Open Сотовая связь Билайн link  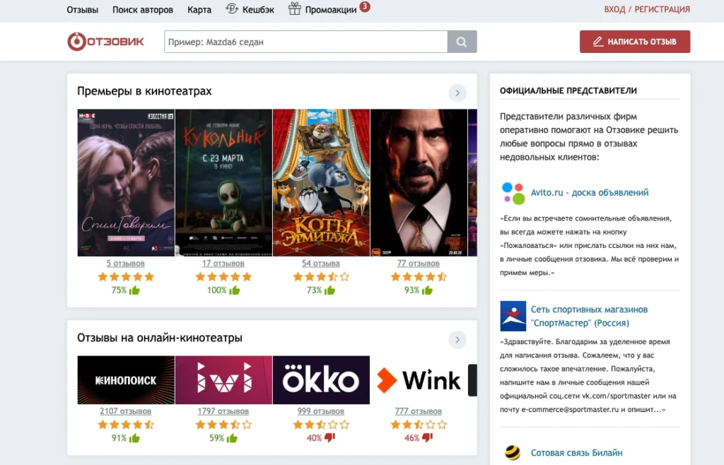[576, 452]
